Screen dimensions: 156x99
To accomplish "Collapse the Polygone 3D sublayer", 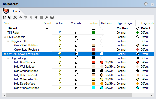I will (8, 41).
